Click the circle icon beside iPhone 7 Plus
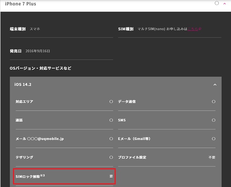 tap(217, 3)
